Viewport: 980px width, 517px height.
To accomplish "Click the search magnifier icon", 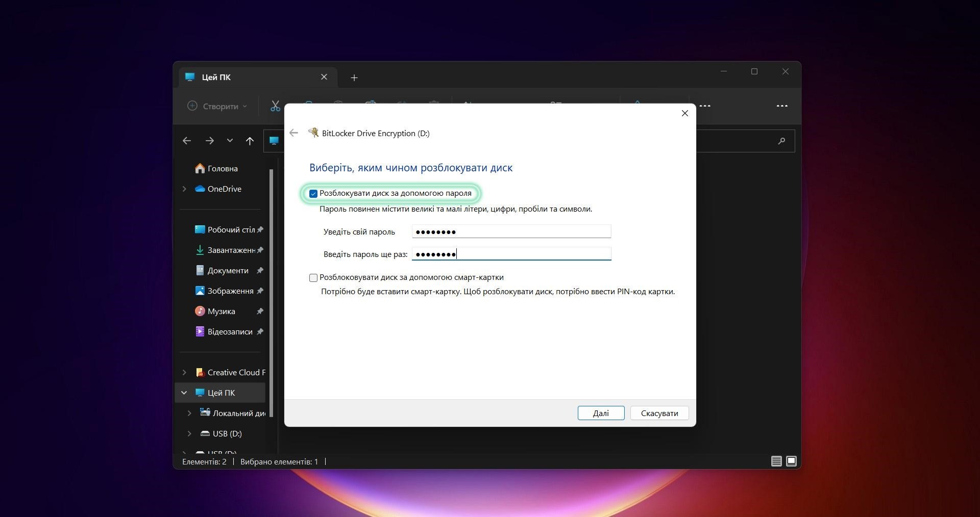I will [781, 141].
